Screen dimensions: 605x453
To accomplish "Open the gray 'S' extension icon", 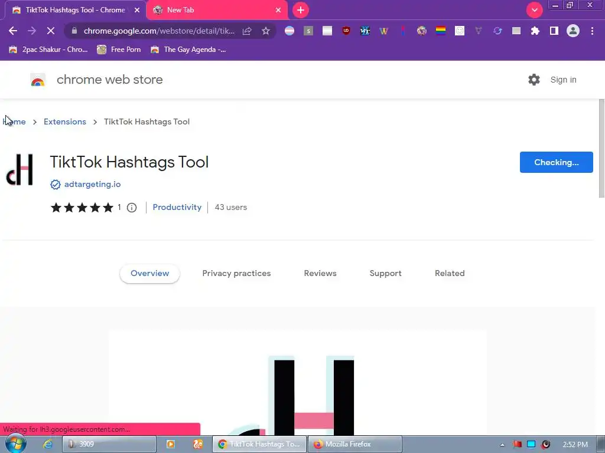I will [308, 31].
